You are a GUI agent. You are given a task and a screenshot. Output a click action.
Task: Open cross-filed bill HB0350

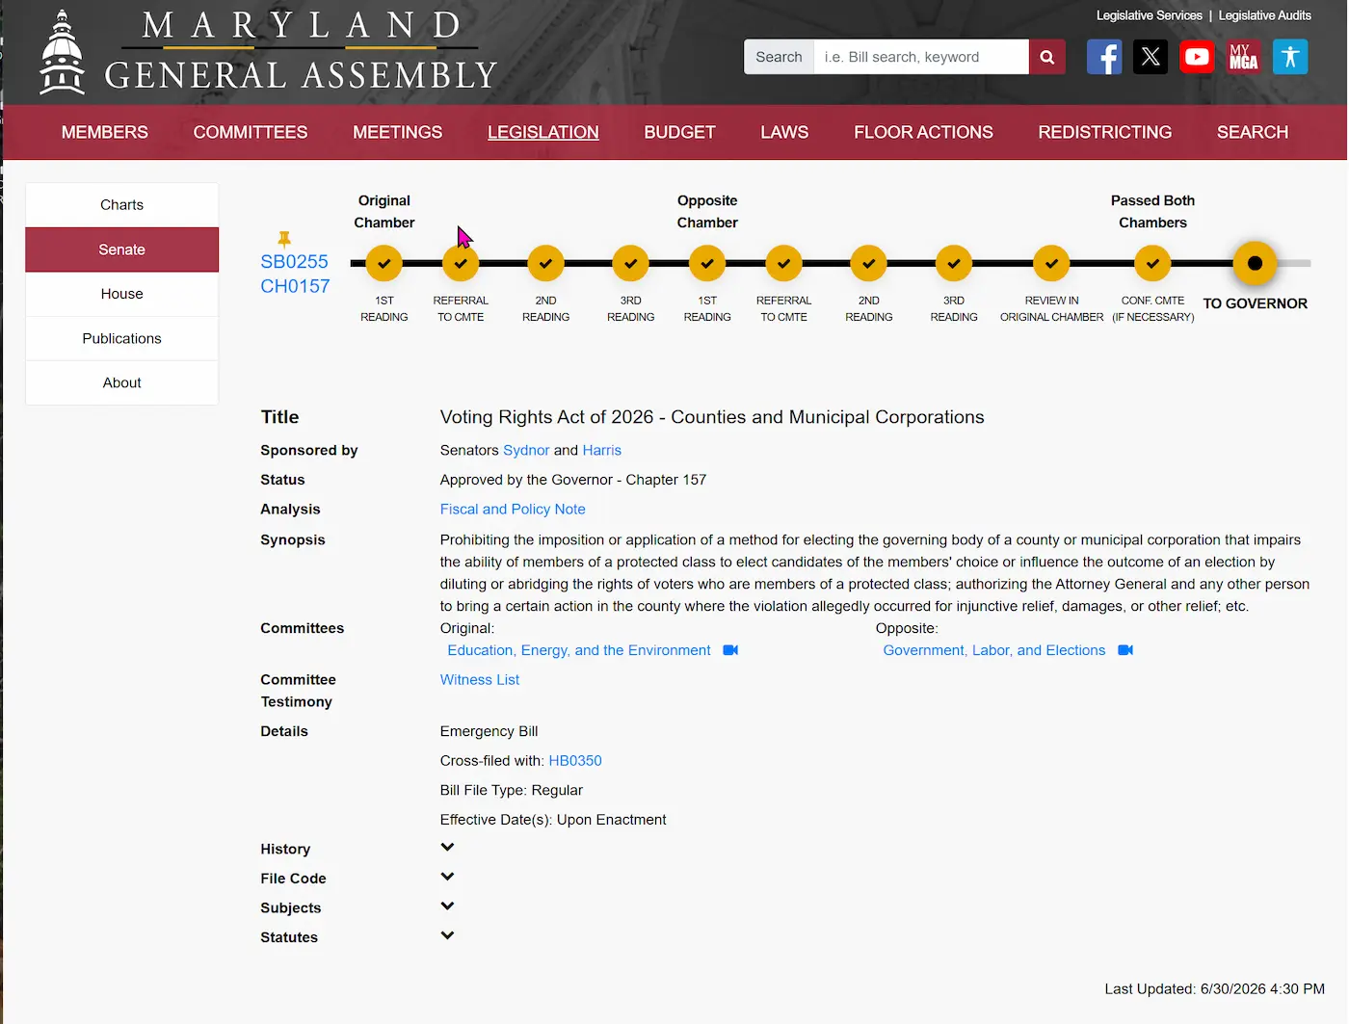575,761
